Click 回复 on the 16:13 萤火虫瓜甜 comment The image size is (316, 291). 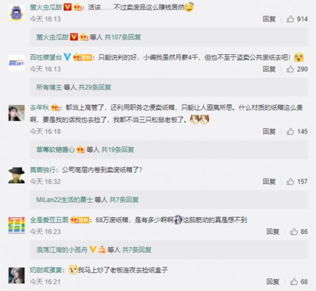(x=269, y=19)
